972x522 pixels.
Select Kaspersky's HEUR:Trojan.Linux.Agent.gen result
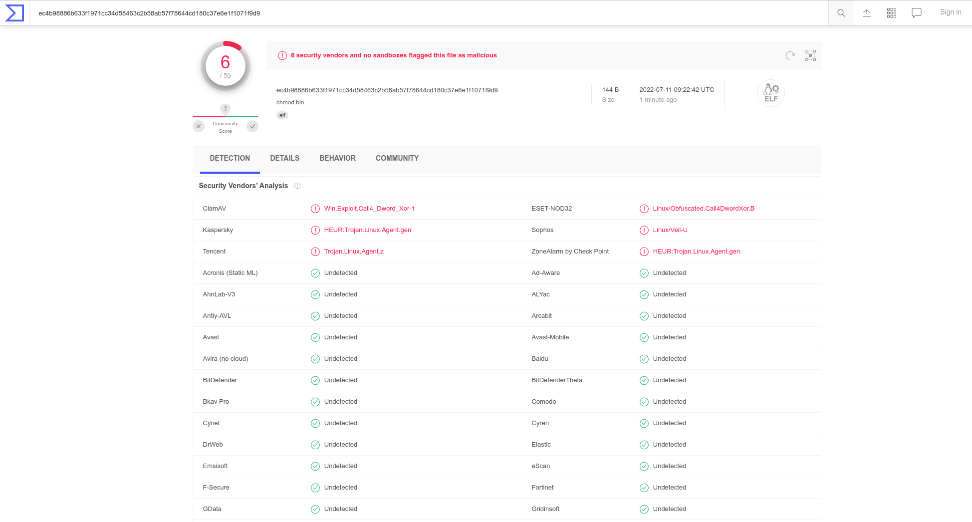(368, 230)
